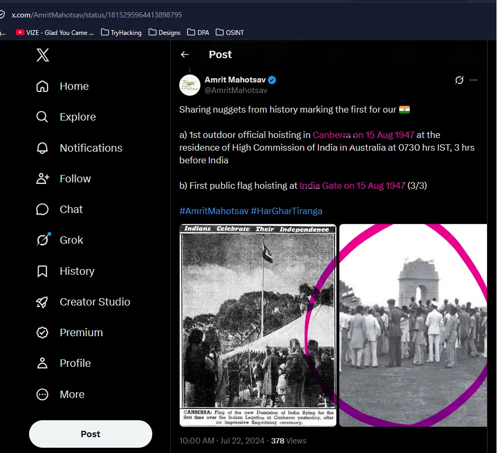Click the white Post button

(x=90, y=434)
